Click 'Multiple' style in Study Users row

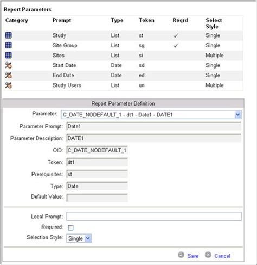tap(215, 85)
